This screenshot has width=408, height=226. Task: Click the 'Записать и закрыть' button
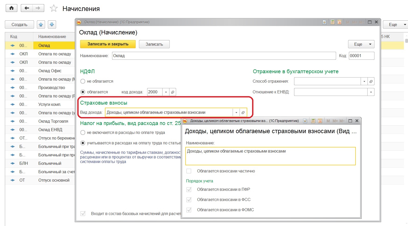coord(108,44)
